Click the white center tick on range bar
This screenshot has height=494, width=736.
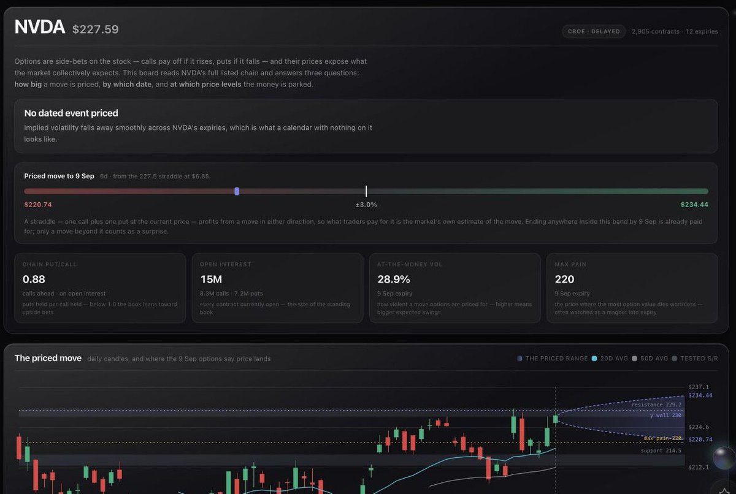click(366, 191)
